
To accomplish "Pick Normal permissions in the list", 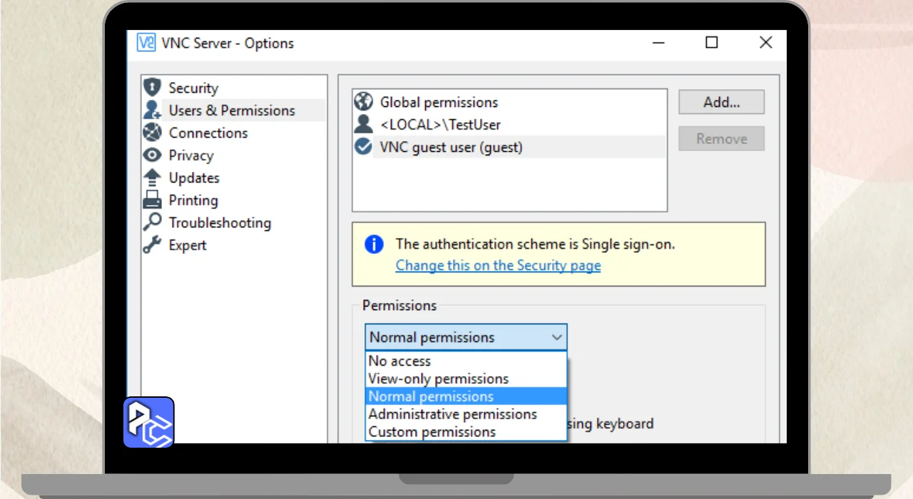I will (466, 396).
